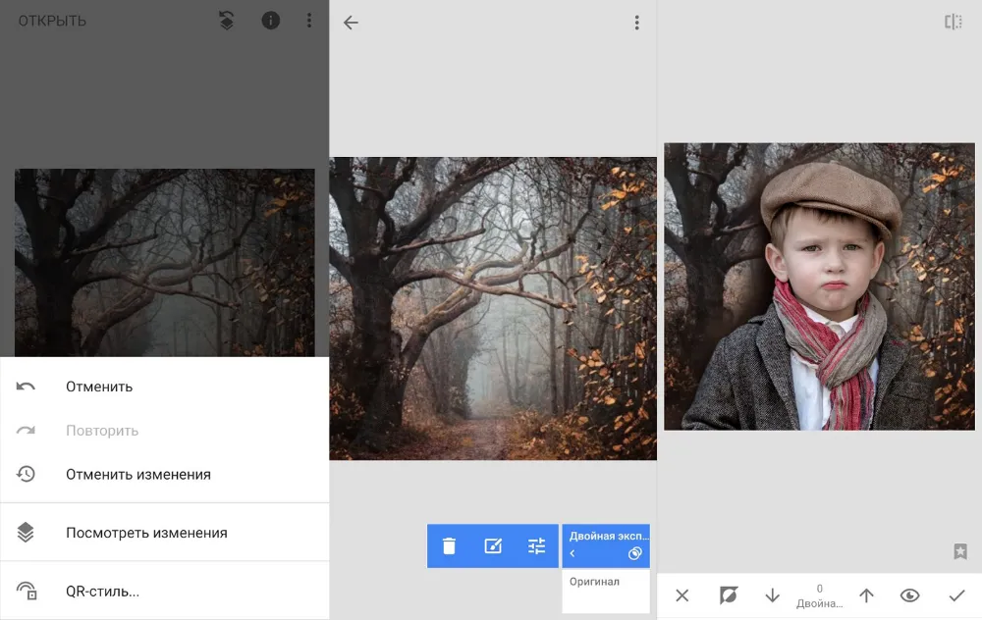Open Посмотреть изменения option
982x620 pixels.
(x=146, y=533)
